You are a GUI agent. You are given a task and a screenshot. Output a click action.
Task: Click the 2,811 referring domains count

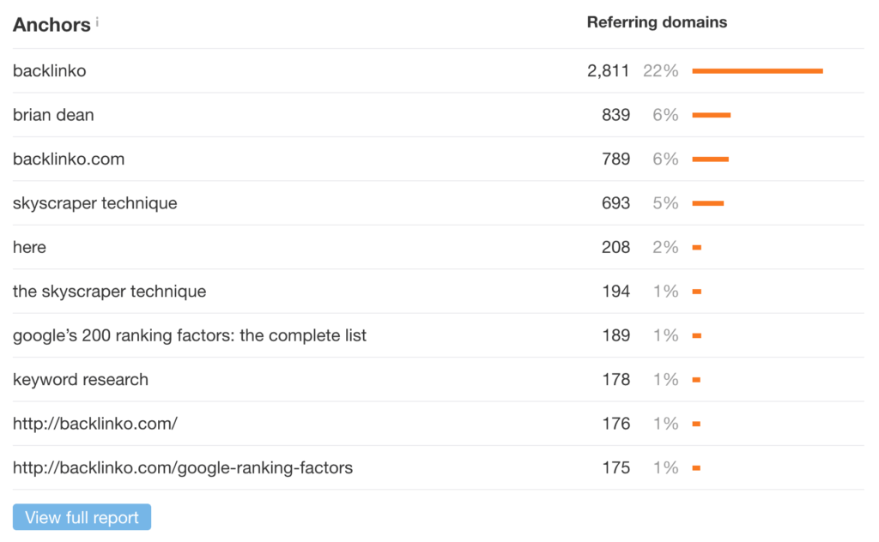[609, 71]
